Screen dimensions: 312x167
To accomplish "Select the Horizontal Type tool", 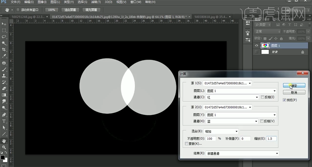I will [x=4, y=121].
